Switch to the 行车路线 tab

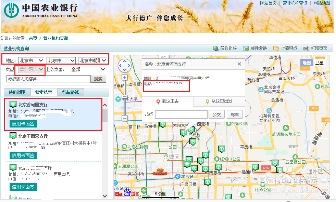pos(71,92)
